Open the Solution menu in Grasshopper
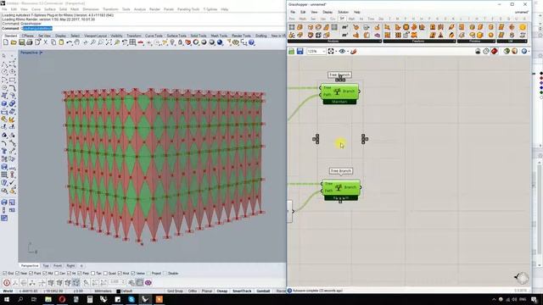Screen dimensions: 543x305 click(343, 12)
